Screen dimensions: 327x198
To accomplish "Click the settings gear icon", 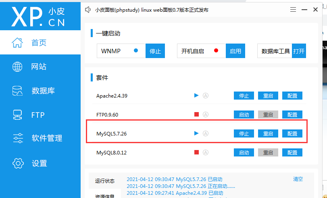I will click(x=18, y=163).
